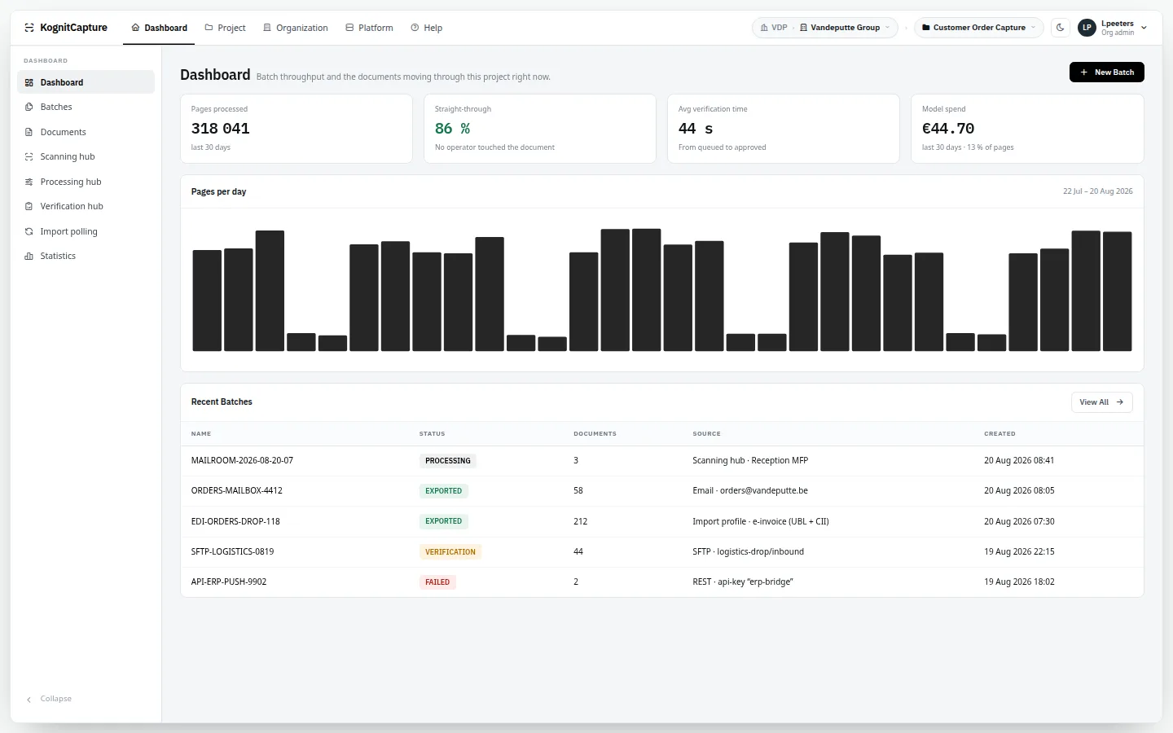Select Dashboard in the left sidebar

(x=86, y=82)
